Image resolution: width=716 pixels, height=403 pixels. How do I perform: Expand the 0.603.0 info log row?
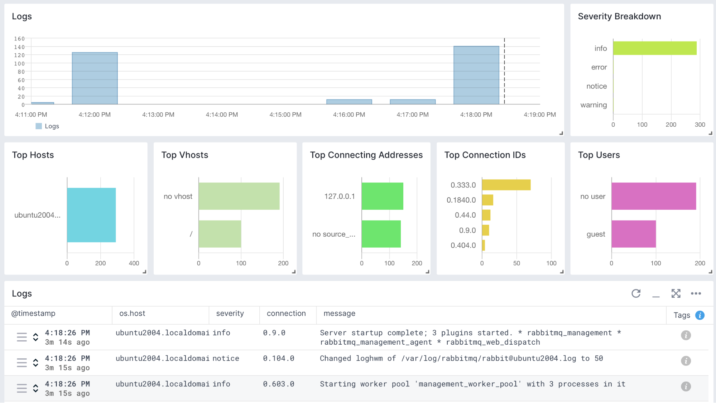point(35,388)
